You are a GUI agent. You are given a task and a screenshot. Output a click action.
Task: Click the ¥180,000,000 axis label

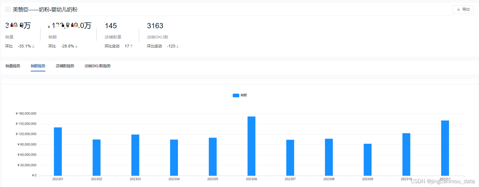26,114
